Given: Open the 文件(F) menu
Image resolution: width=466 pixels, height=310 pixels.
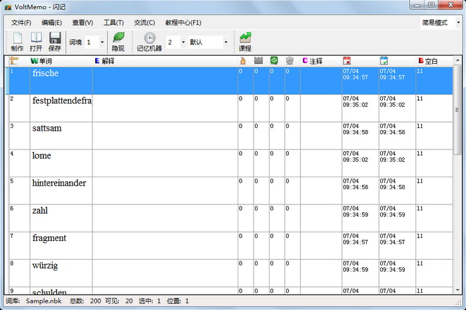Looking at the screenshot, I should pyautogui.click(x=21, y=23).
